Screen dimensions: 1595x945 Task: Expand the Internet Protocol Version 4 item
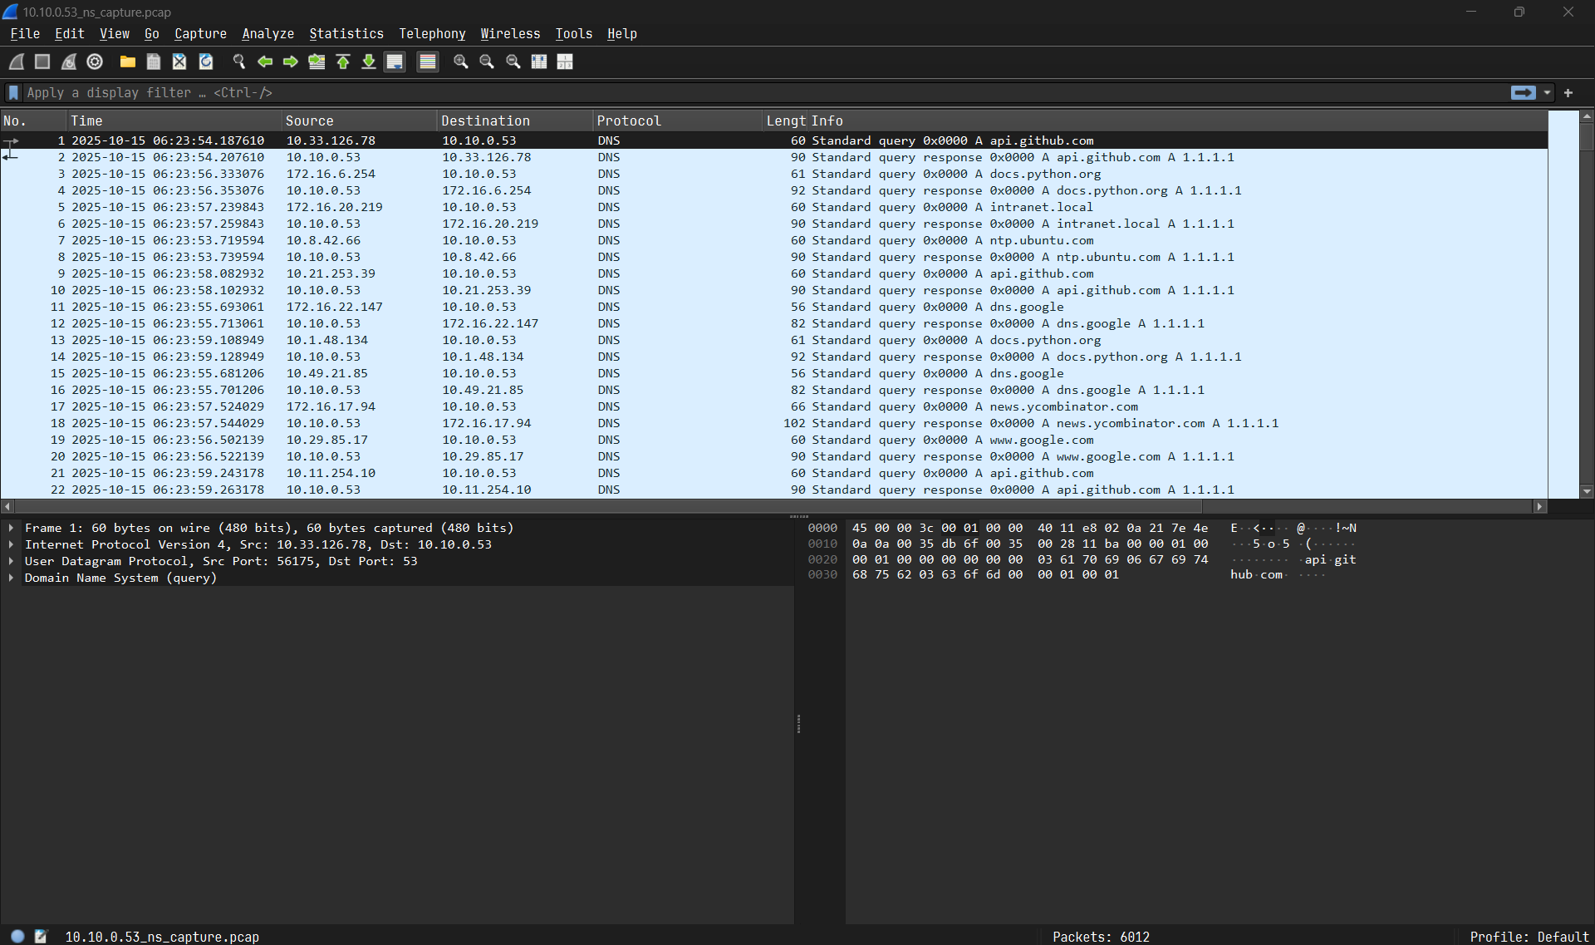(11, 544)
